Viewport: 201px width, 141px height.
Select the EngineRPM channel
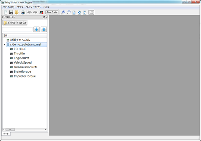[x=21, y=58]
